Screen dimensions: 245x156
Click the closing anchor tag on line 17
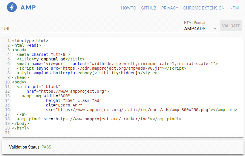coord(22,114)
